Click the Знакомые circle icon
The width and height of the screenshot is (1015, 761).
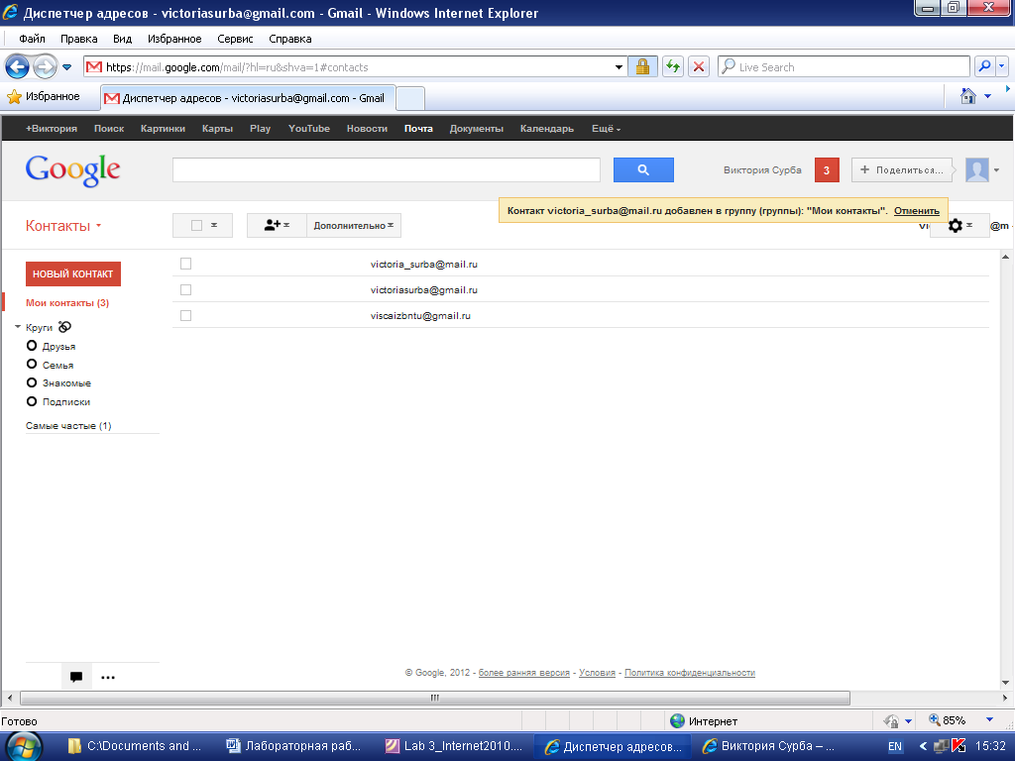pos(31,382)
